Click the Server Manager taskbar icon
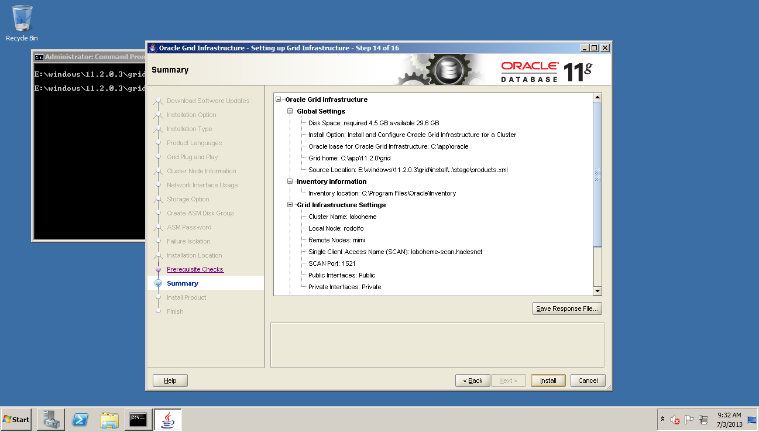Image resolution: width=759 pixels, height=432 pixels. [x=50, y=420]
